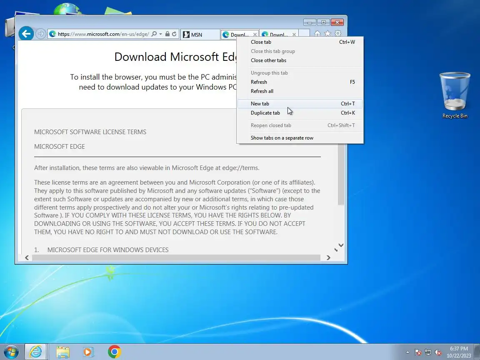Open the Windows Start orb

[11, 352]
